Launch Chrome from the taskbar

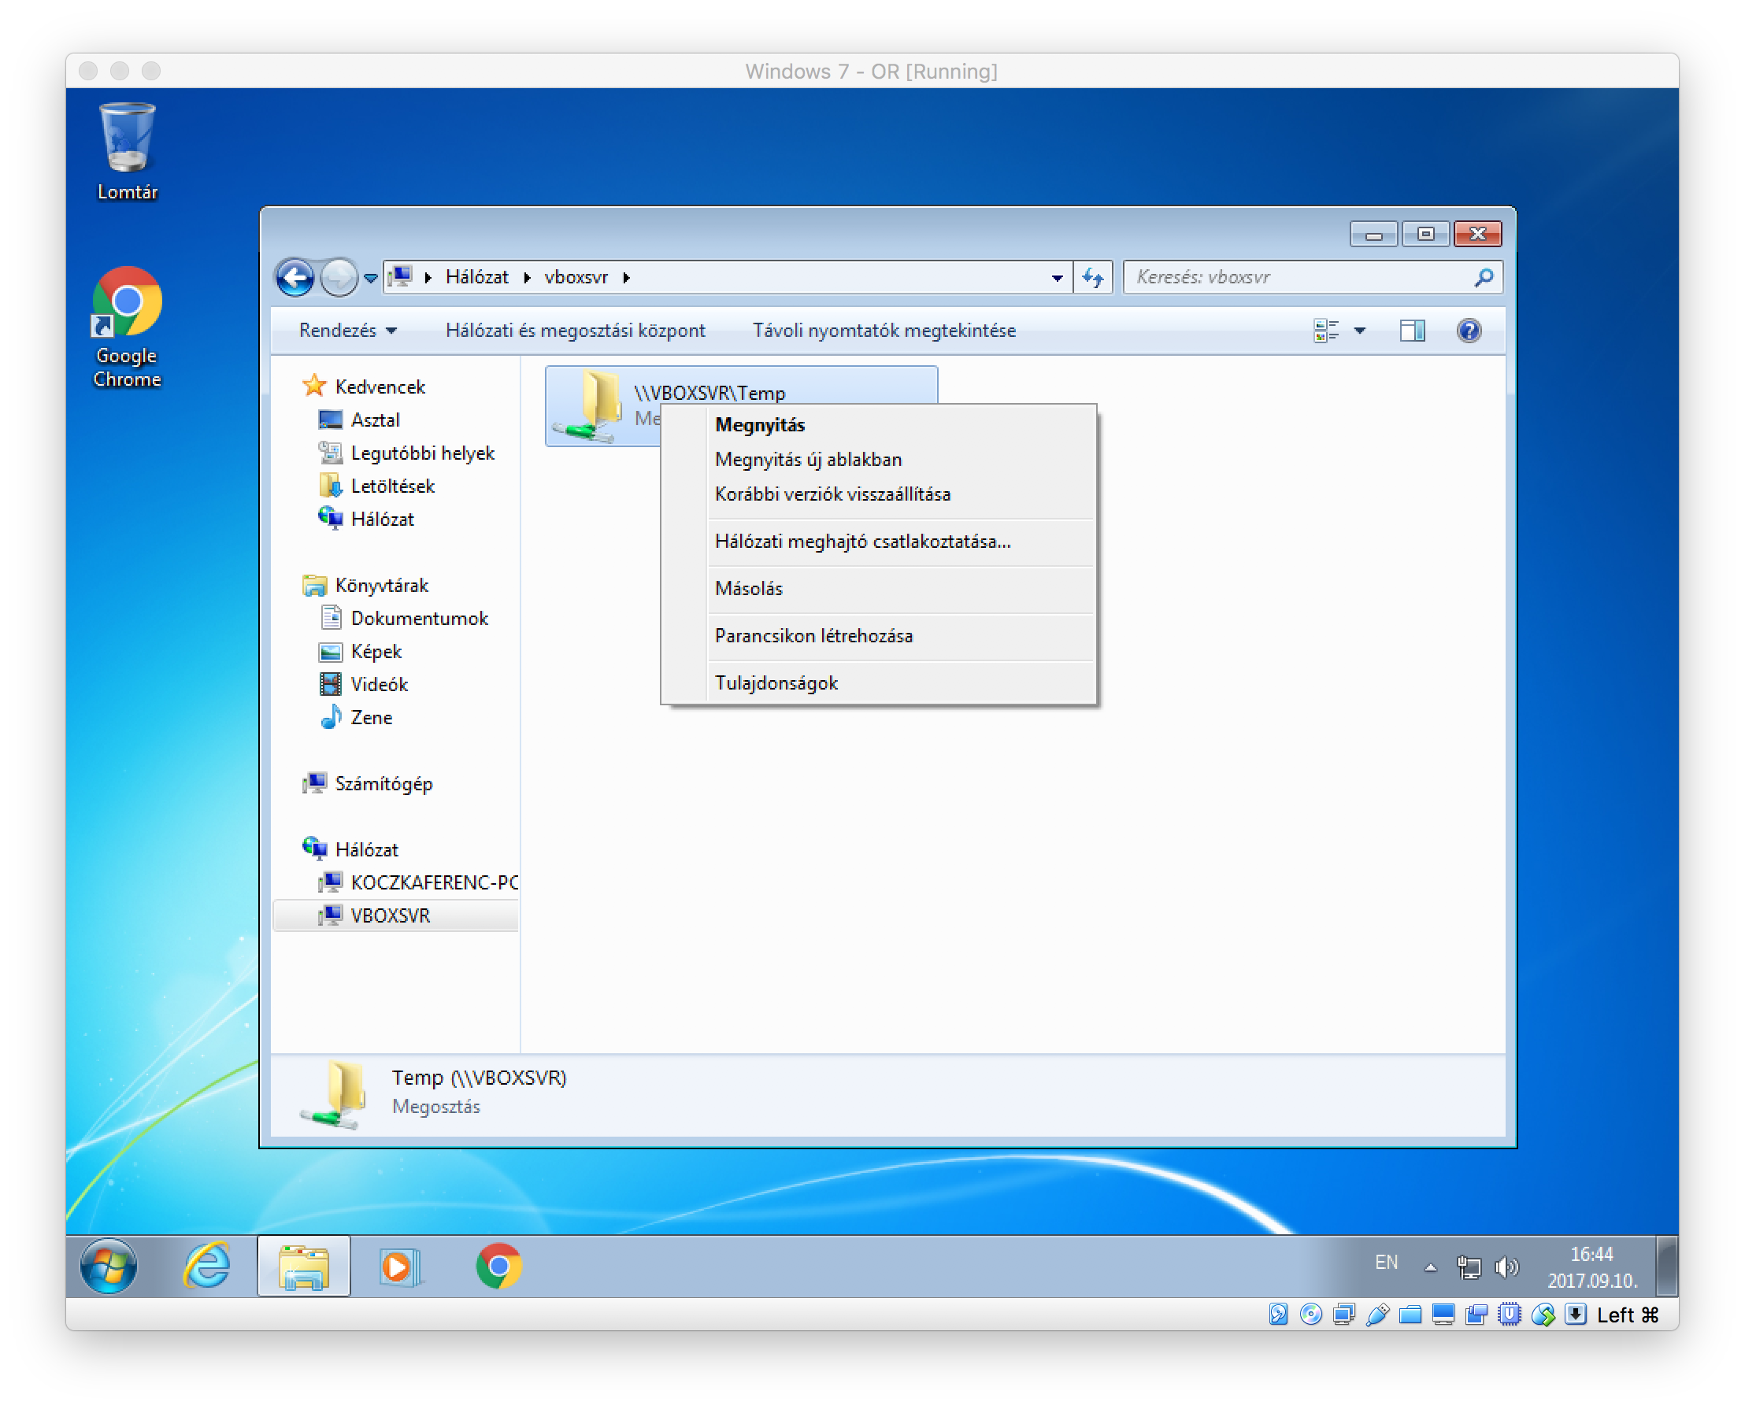[x=498, y=1268]
